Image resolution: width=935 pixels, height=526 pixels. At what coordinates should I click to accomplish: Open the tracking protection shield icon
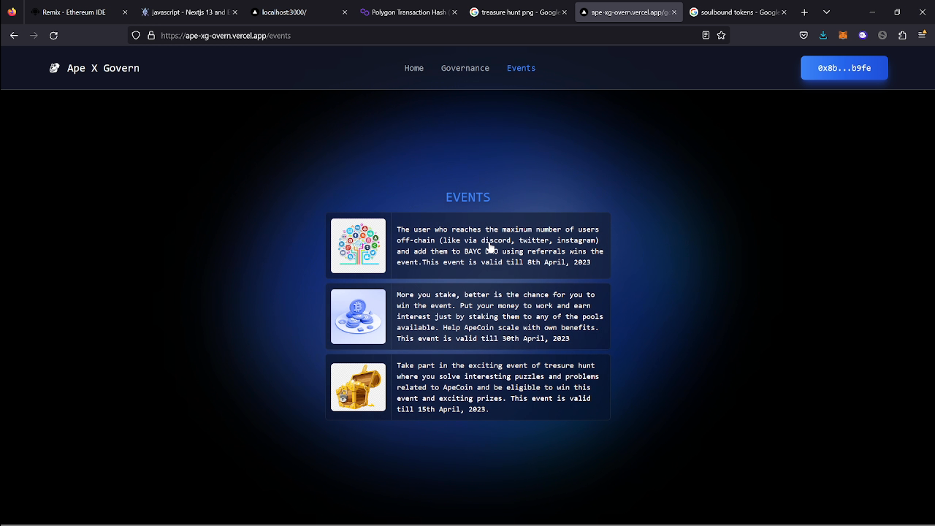pyautogui.click(x=136, y=35)
